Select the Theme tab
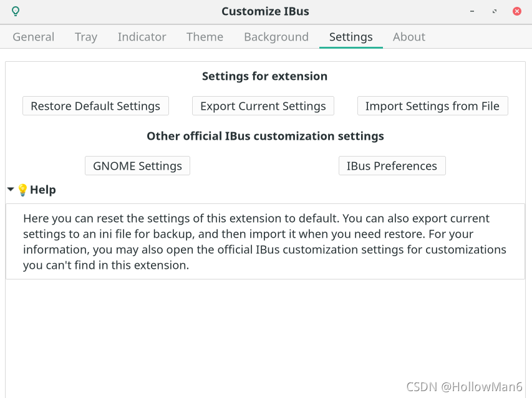 (x=205, y=37)
